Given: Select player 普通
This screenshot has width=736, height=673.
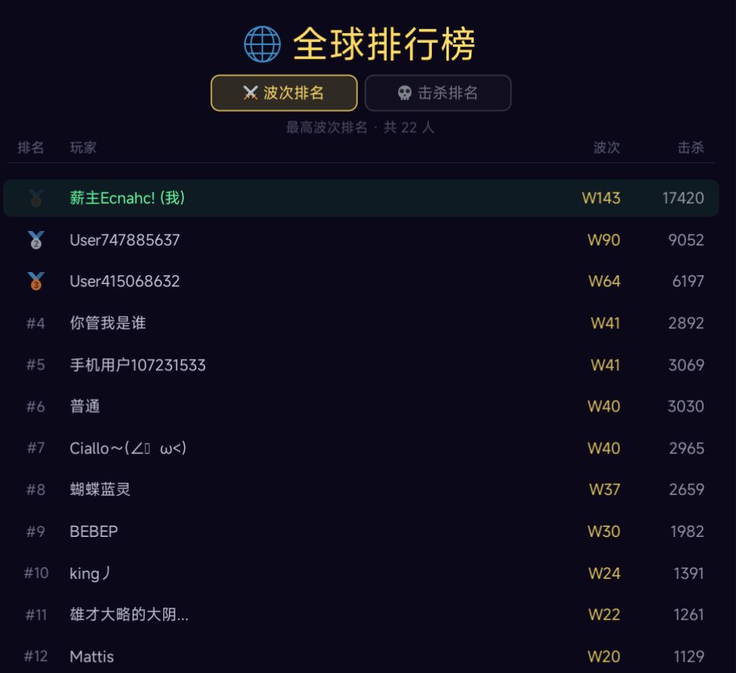Looking at the screenshot, I should [85, 407].
